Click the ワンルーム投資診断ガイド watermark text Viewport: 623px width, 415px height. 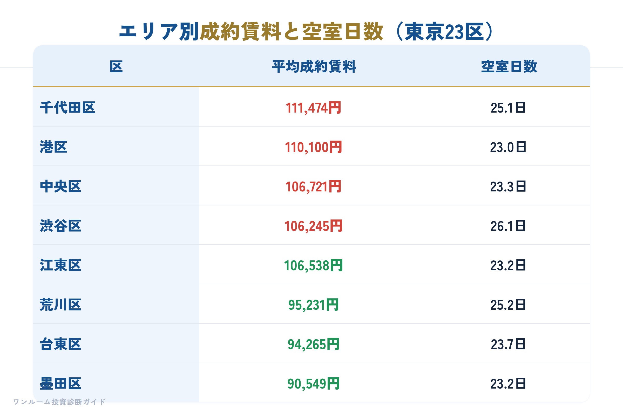coord(59,402)
